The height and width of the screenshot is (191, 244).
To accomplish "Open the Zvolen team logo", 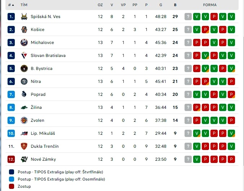I will coord(24,120).
